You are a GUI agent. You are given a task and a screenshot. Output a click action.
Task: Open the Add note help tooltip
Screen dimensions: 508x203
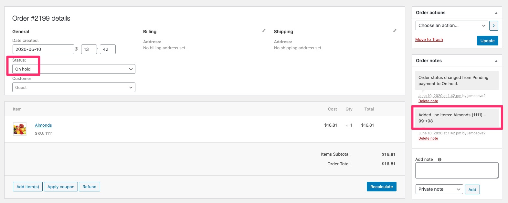(x=439, y=159)
